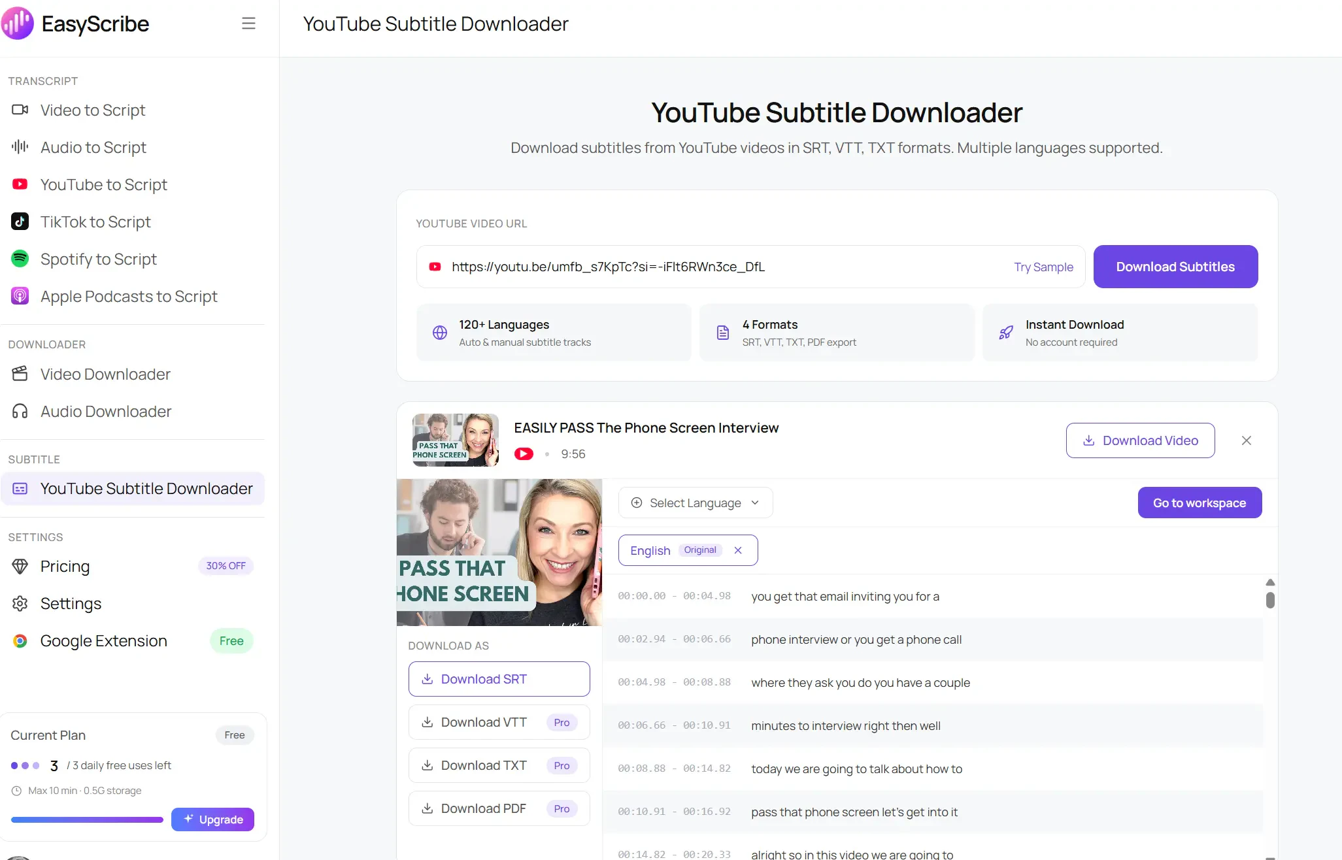This screenshot has width=1342, height=860.
Task: Click the Free badge in Current Plan
Action: [235, 735]
